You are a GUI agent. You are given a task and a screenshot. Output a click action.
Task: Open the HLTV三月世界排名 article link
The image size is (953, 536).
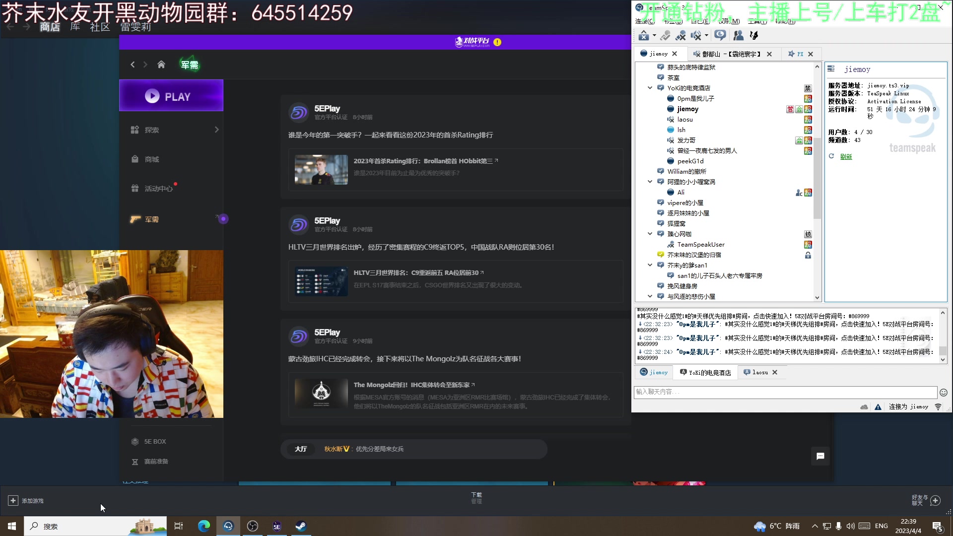pos(418,272)
